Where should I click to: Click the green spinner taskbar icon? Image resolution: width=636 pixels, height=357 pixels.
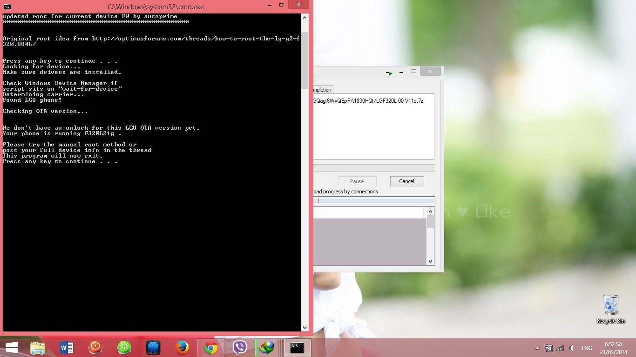pos(124,348)
